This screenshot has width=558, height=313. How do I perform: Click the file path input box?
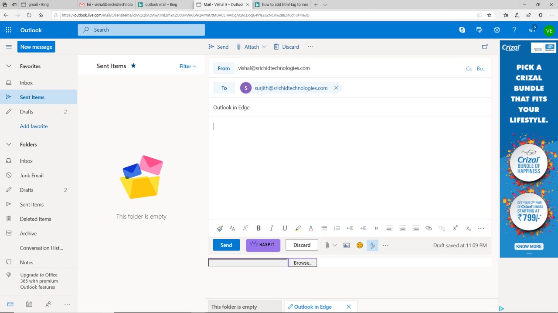(248, 263)
